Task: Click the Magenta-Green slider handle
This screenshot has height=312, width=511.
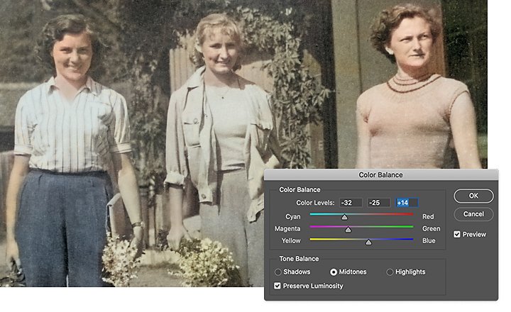Action: pyautogui.click(x=348, y=230)
